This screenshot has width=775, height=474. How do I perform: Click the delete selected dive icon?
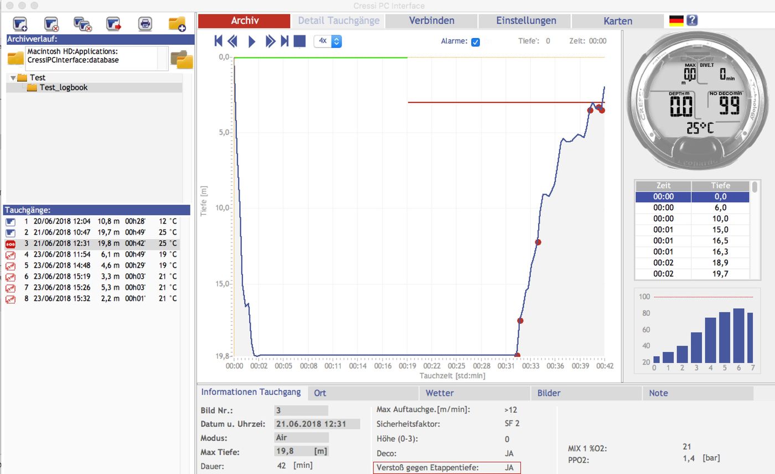[51, 24]
